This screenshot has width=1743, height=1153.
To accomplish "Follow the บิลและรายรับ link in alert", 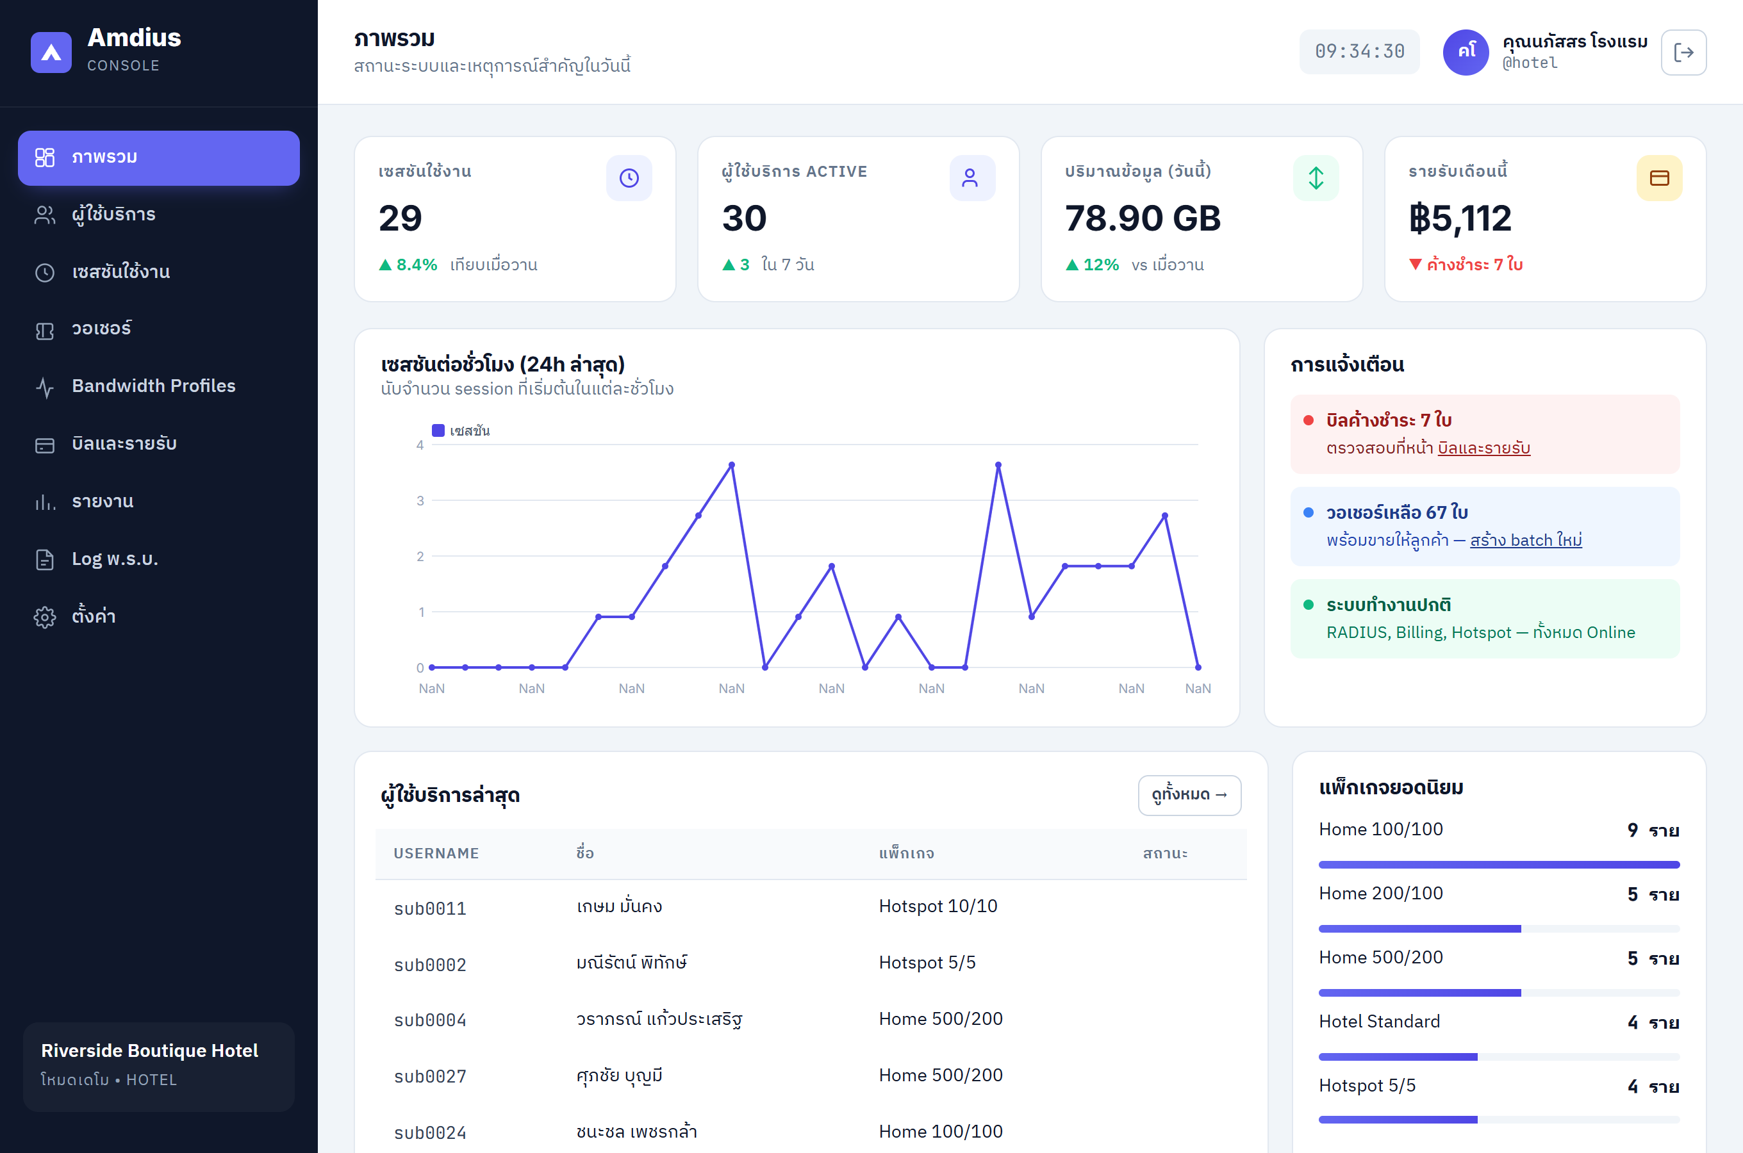I will 1483,448.
